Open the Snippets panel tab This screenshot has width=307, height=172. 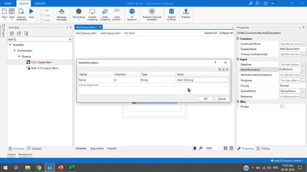35,149
